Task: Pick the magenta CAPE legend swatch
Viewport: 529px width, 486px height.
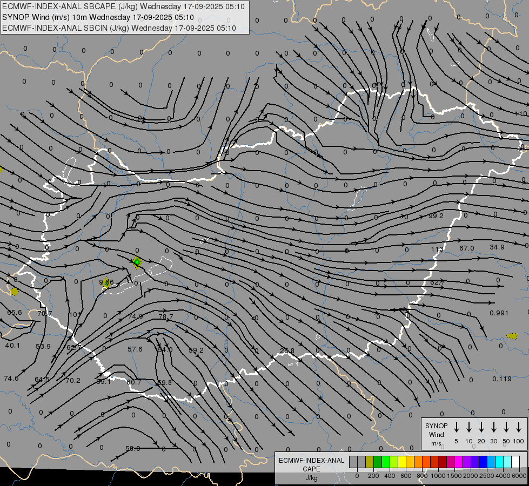Action: click(459, 462)
